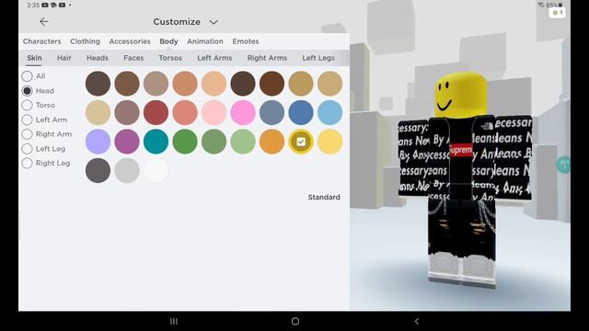589x331 pixels.
Task: Pick the bright red skin color
Action: coord(156,112)
